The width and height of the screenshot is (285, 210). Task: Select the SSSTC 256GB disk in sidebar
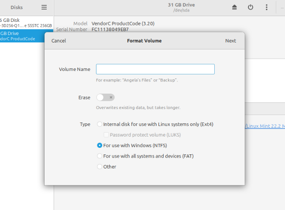[26, 23]
